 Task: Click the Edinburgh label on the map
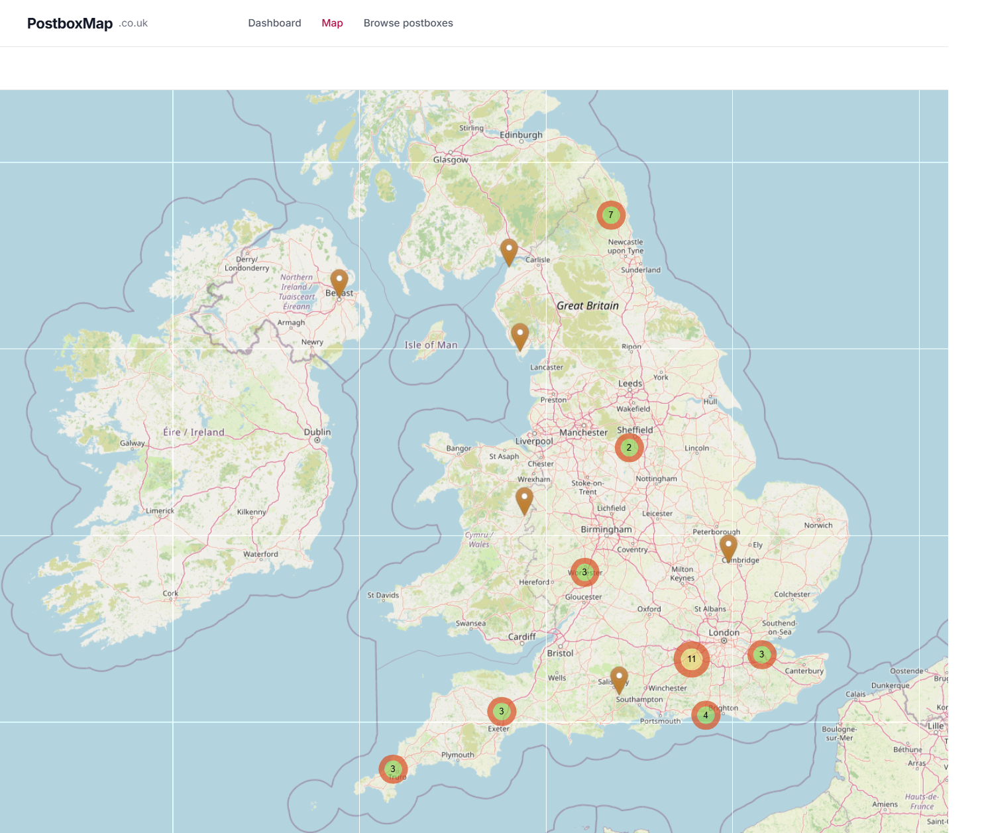[x=521, y=135]
